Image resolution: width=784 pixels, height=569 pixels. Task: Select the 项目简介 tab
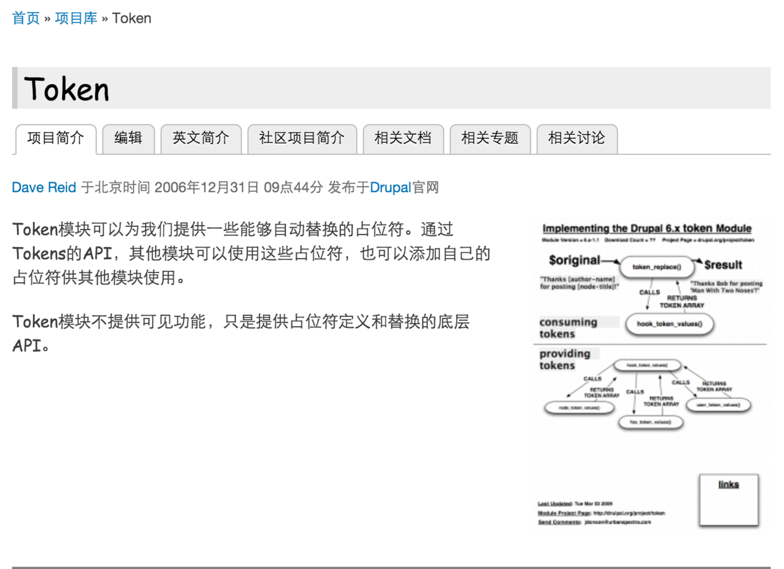55,139
